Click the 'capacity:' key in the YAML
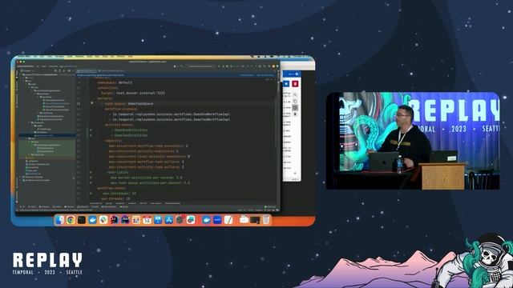 (114, 141)
